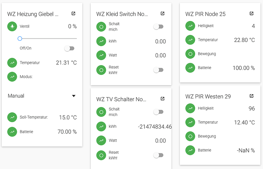This screenshot has width=263, height=169.
Task: Toggle Schalt mich switch in WZ TV Schalter
Action: (x=158, y=112)
